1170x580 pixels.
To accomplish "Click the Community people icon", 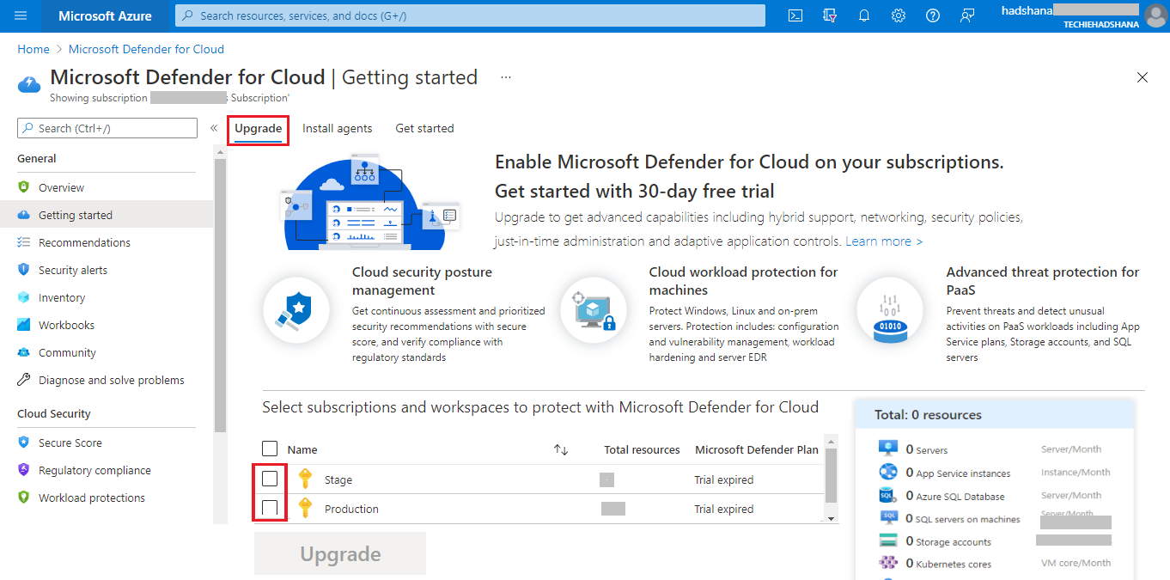I will pos(23,352).
